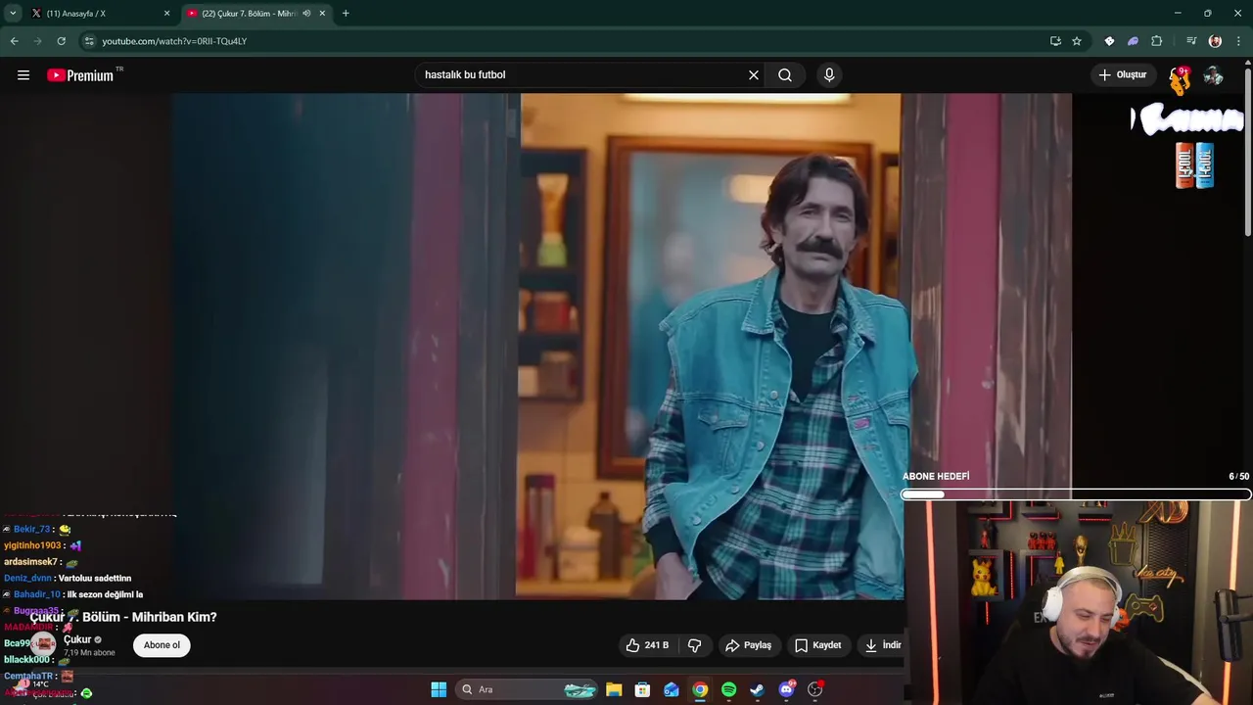Image resolution: width=1253 pixels, height=705 pixels.
Task: Open the Chrome extensions puzzle icon
Action: click(1157, 41)
